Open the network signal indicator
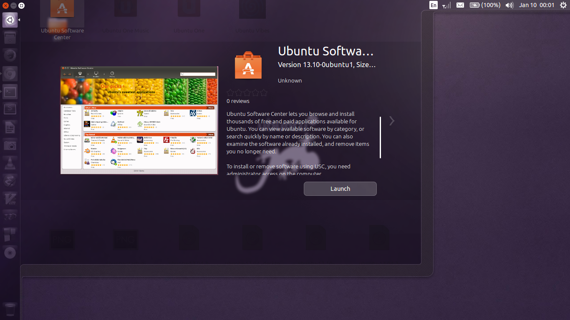The width and height of the screenshot is (570, 320). coord(446,5)
